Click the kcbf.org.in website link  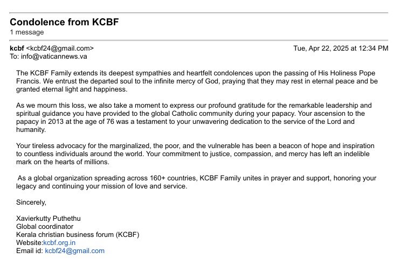tap(59, 243)
